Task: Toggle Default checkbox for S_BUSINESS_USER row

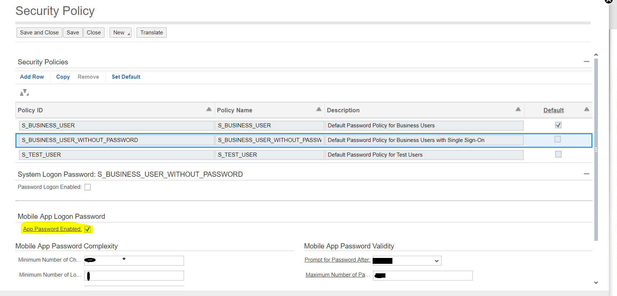Action: [558, 125]
